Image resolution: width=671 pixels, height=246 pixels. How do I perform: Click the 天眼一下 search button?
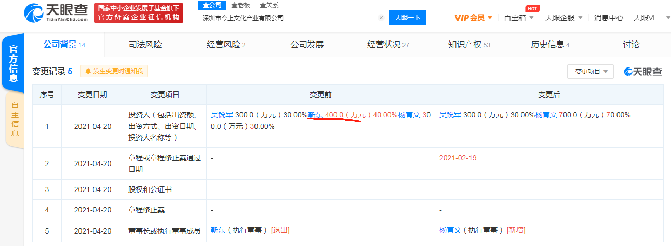[408, 18]
